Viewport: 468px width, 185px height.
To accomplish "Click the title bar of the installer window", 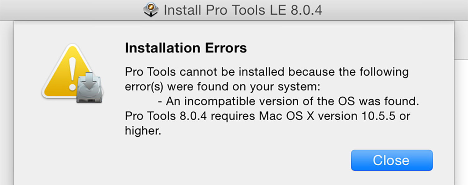I will (343, 9).
